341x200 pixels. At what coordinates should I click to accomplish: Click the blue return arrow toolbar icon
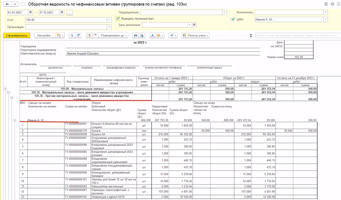pos(173,35)
